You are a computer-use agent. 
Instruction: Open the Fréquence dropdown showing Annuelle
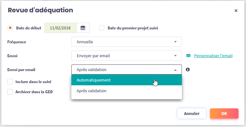(126, 42)
